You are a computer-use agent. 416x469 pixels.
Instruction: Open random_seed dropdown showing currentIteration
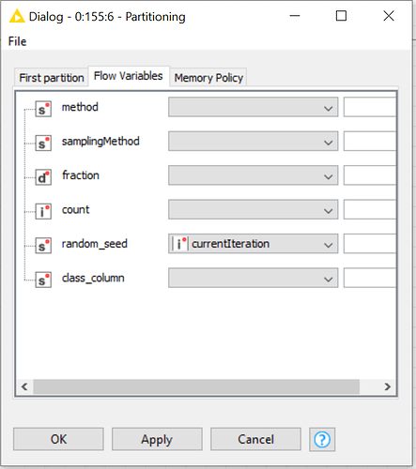point(253,244)
